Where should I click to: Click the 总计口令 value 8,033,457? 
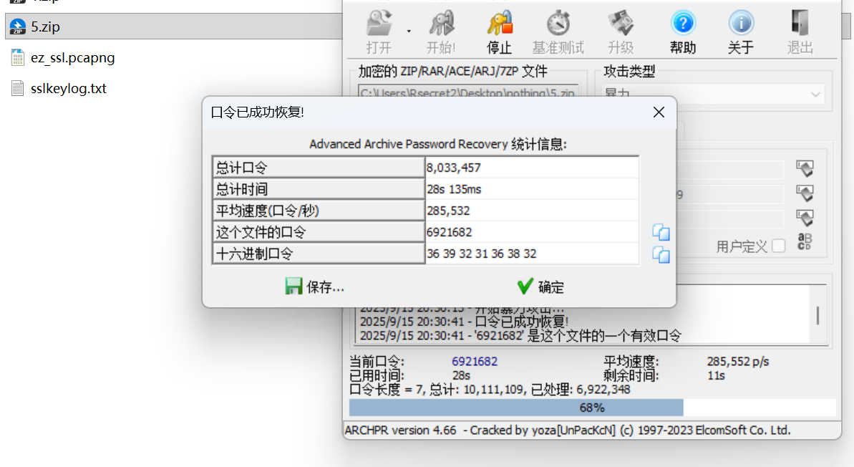coord(532,168)
